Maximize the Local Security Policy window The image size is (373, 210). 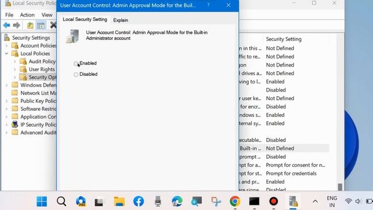pos(314,3)
